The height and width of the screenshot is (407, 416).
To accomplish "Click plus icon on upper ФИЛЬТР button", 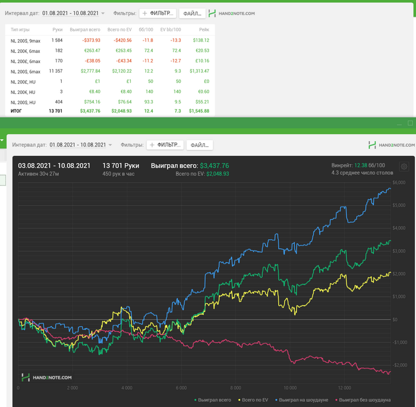I will coord(145,13).
